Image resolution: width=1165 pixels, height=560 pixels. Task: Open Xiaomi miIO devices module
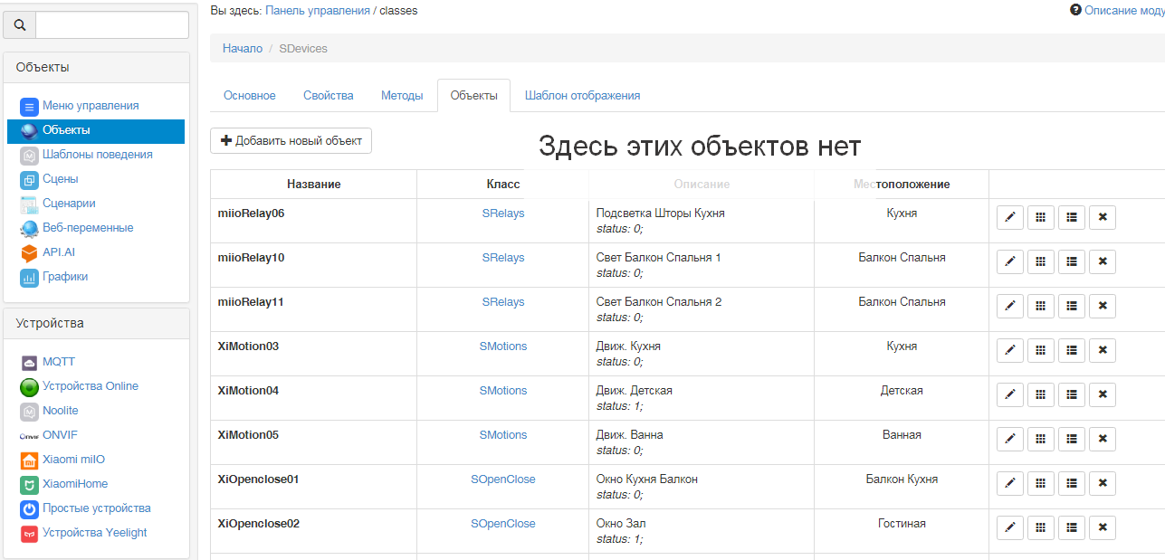click(x=73, y=460)
